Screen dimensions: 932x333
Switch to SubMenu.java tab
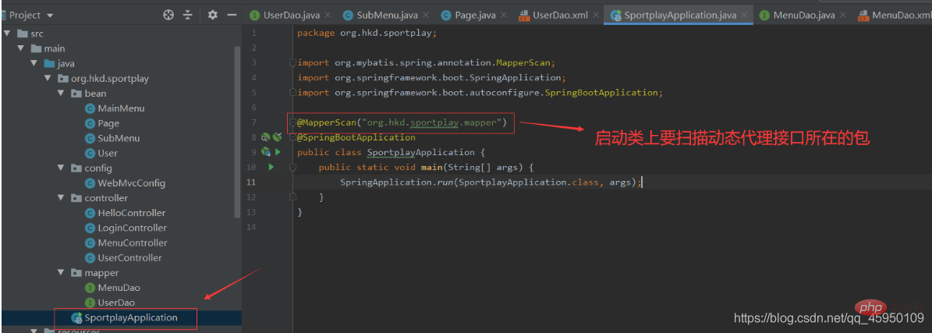click(x=388, y=16)
